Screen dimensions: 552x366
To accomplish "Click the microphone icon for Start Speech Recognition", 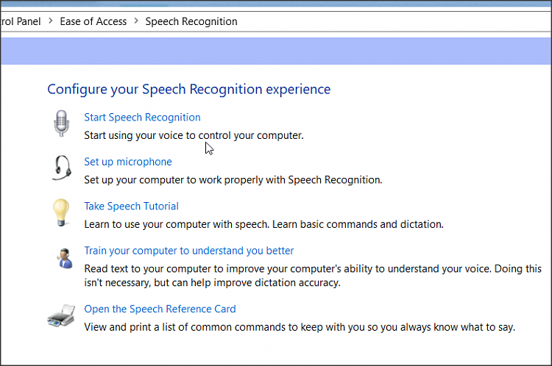I will [61, 123].
